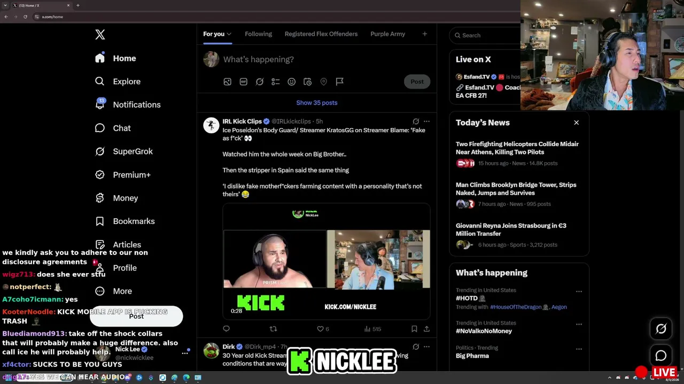Switch to Registered Flex Offenders tab
The width and height of the screenshot is (684, 384).
coord(321,34)
